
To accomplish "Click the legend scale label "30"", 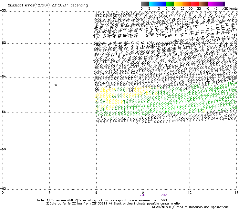I will point(191,9).
